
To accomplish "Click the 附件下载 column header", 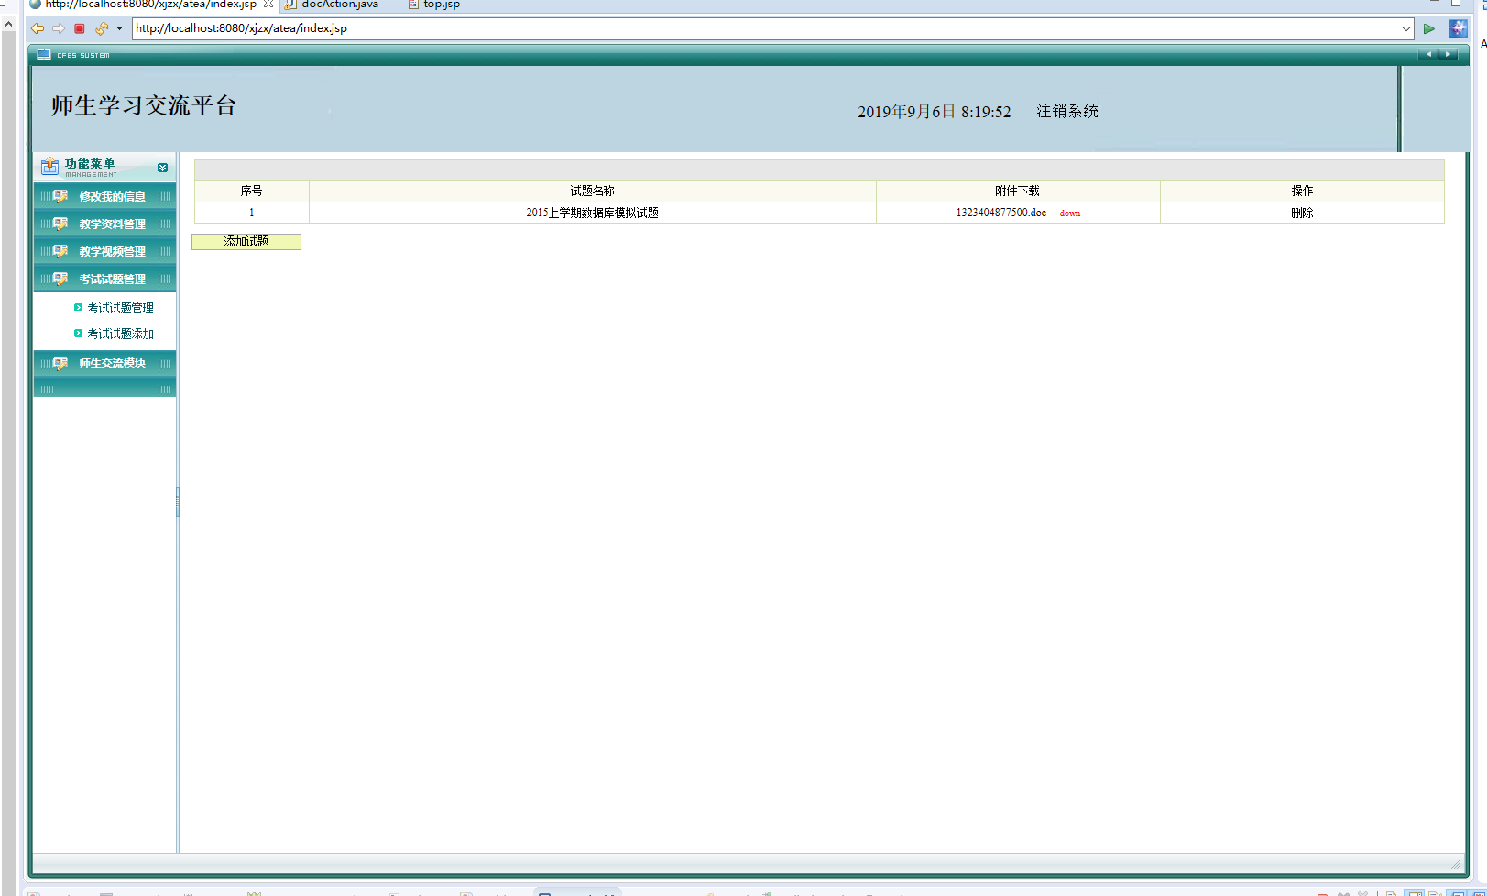I will point(1018,191).
